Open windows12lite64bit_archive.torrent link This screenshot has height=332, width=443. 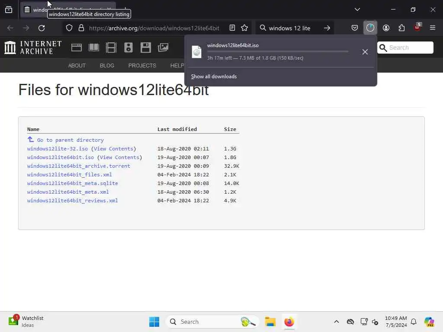click(79, 166)
